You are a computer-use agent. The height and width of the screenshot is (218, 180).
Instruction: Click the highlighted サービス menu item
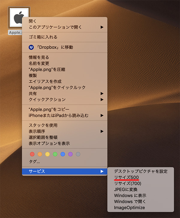tap(64, 171)
